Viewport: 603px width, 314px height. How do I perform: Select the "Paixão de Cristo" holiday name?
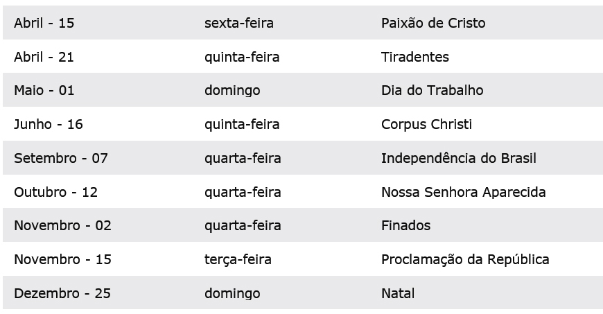pos(433,23)
